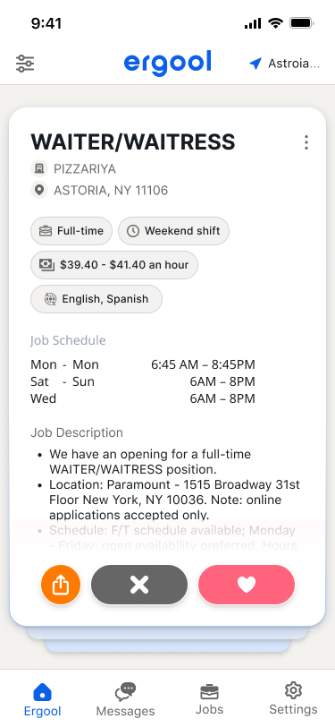The width and height of the screenshot is (335, 727).
Task: Open the three-dot job options menu
Action: point(306,142)
